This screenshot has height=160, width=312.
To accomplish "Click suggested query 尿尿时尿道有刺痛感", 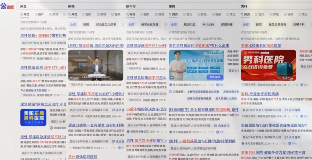I will [x=199, y=98].
